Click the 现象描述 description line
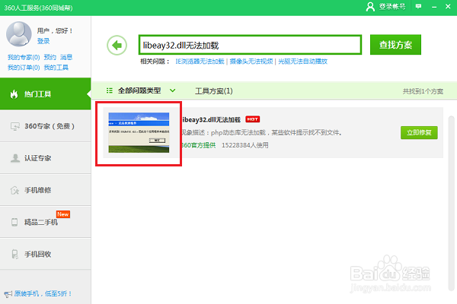This screenshot has height=304, width=457. coord(261,133)
